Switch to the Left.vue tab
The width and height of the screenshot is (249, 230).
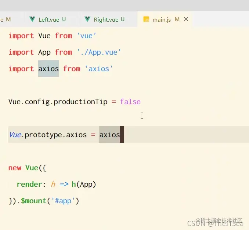tap(52, 19)
